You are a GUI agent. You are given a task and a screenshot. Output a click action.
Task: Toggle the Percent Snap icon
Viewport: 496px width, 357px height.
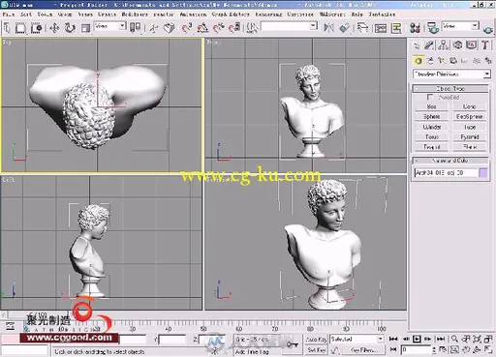[218, 28]
